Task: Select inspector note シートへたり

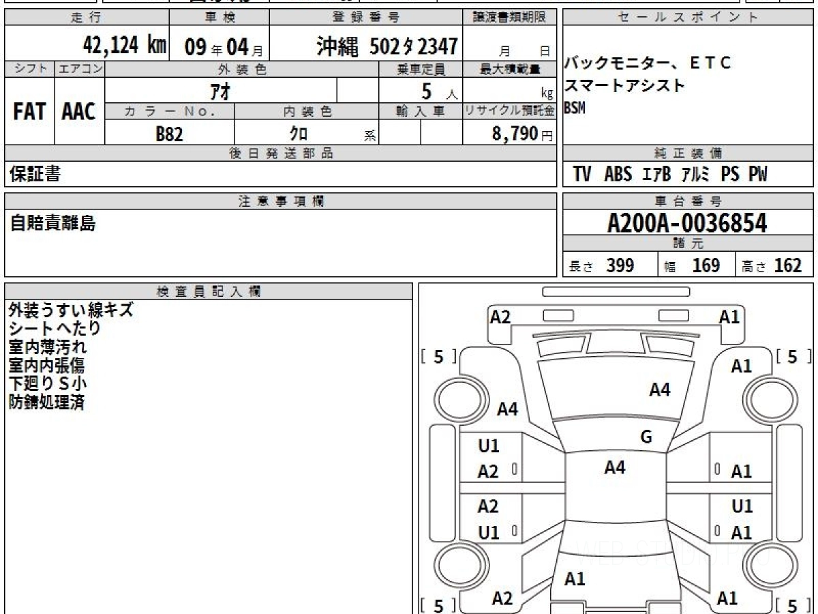Action: [55, 328]
